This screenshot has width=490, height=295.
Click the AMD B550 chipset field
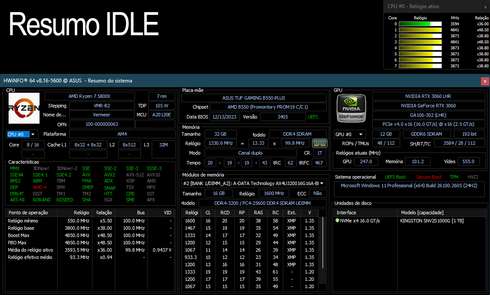coord(268,107)
